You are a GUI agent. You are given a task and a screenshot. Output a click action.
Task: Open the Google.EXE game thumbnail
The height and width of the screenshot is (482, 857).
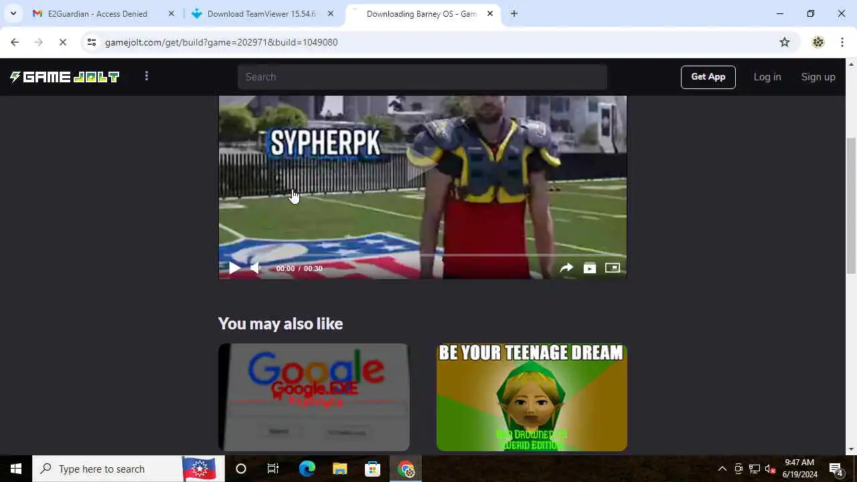(x=313, y=397)
